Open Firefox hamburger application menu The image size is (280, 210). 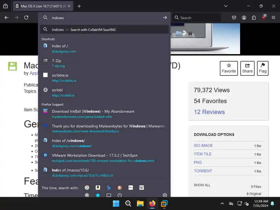tap(273, 17)
